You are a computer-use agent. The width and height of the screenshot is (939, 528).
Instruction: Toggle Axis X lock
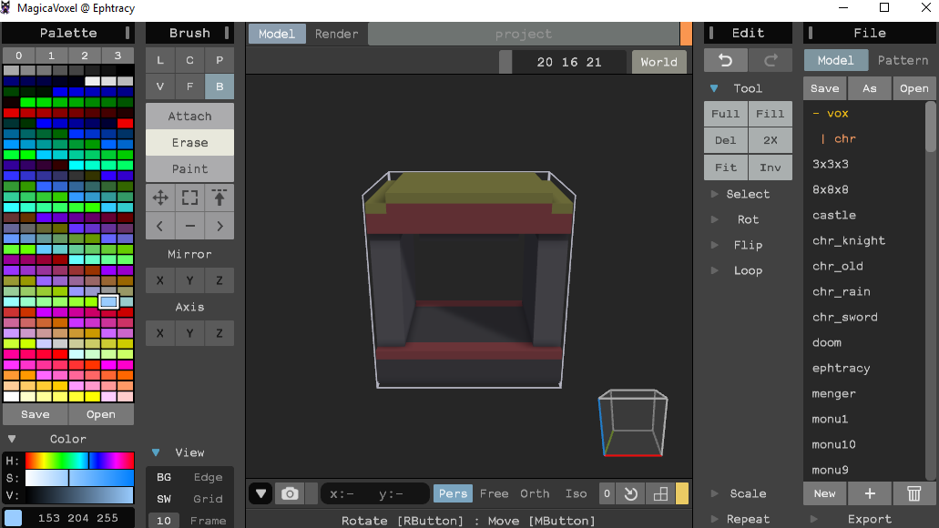160,333
